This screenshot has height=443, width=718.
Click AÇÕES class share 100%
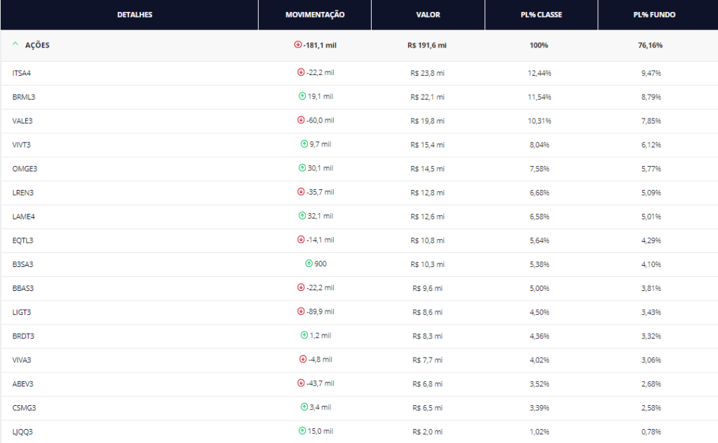click(538, 46)
